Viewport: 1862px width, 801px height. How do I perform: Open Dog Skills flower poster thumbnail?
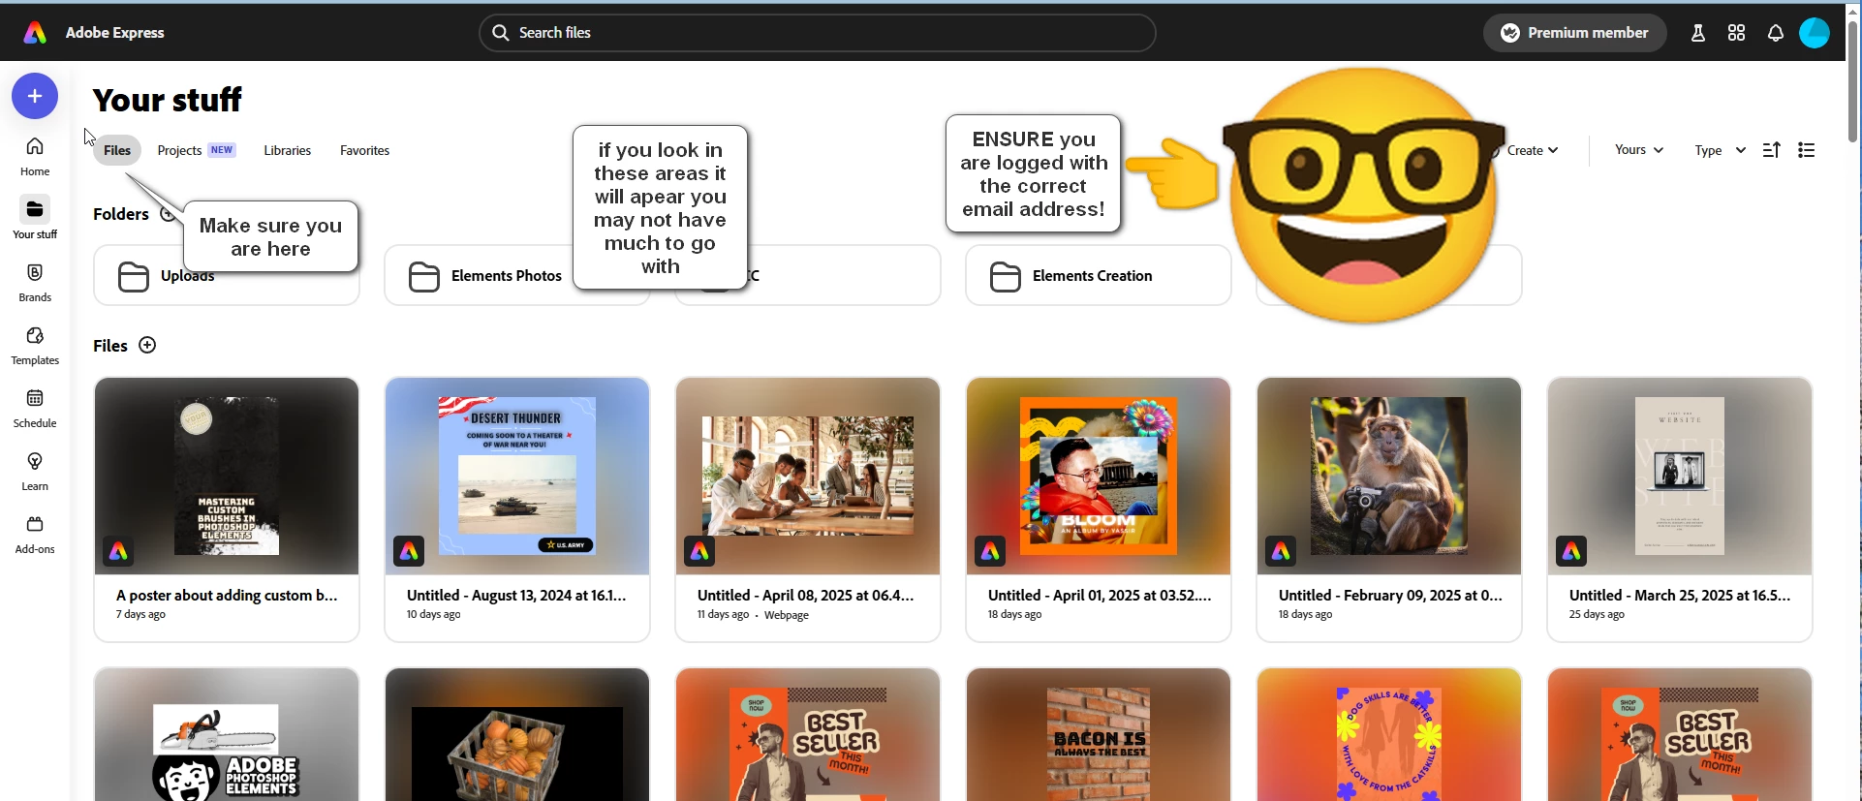[1389, 734]
